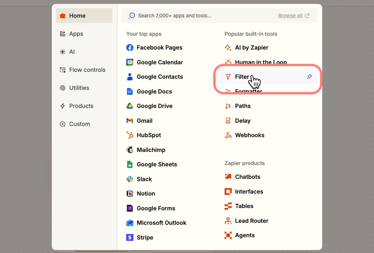374x253 pixels.
Task: Click the Delay hourglass icon
Action: point(228,121)
